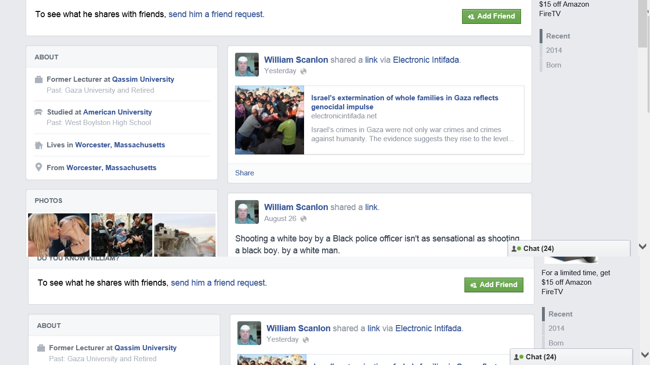Click the school building icon beside Studied at
Viewport: 650px width, 365px height.
tap(39, 112)
